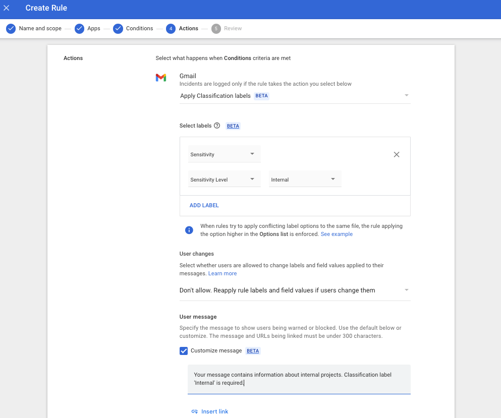Click the Insert link button
501x418 pixels.
[209, 411]
